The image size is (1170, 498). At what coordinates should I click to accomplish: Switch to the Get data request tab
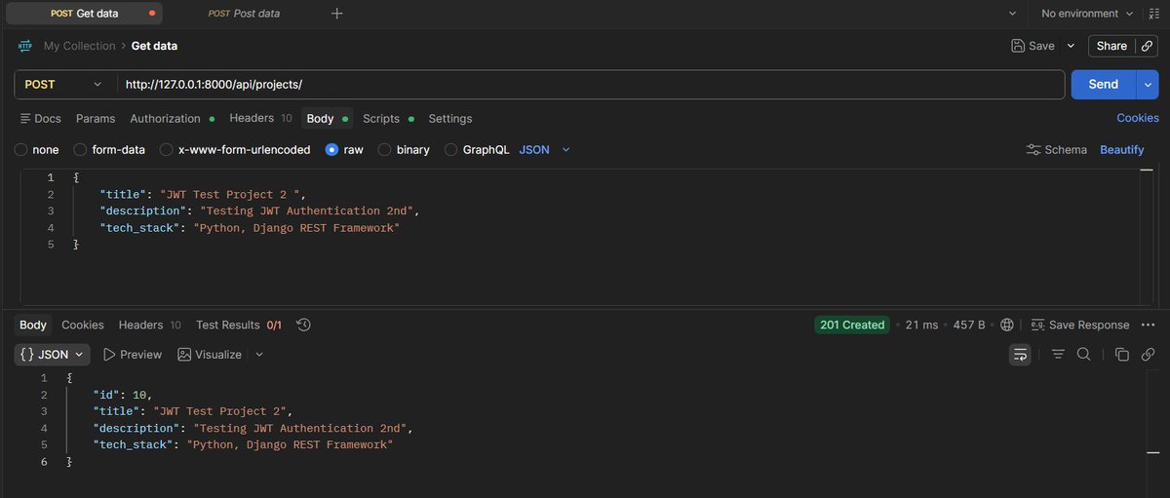(84, 14)
